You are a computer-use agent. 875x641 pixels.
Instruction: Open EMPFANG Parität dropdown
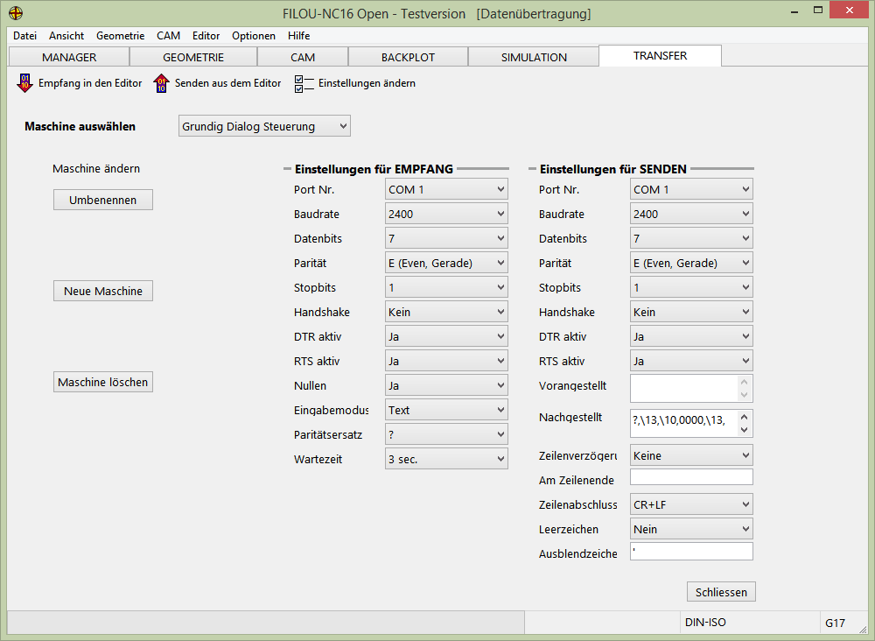pyautogui.click(x=446, y=263)
